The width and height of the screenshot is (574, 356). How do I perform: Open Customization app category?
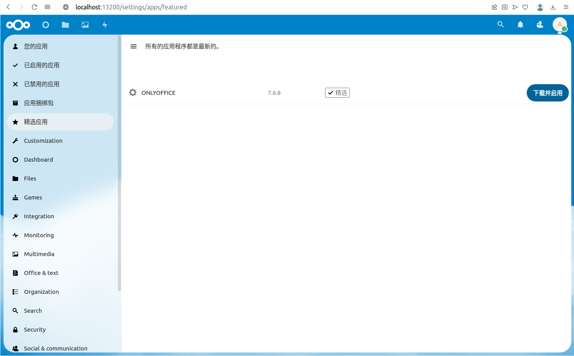tap(60, 141)
